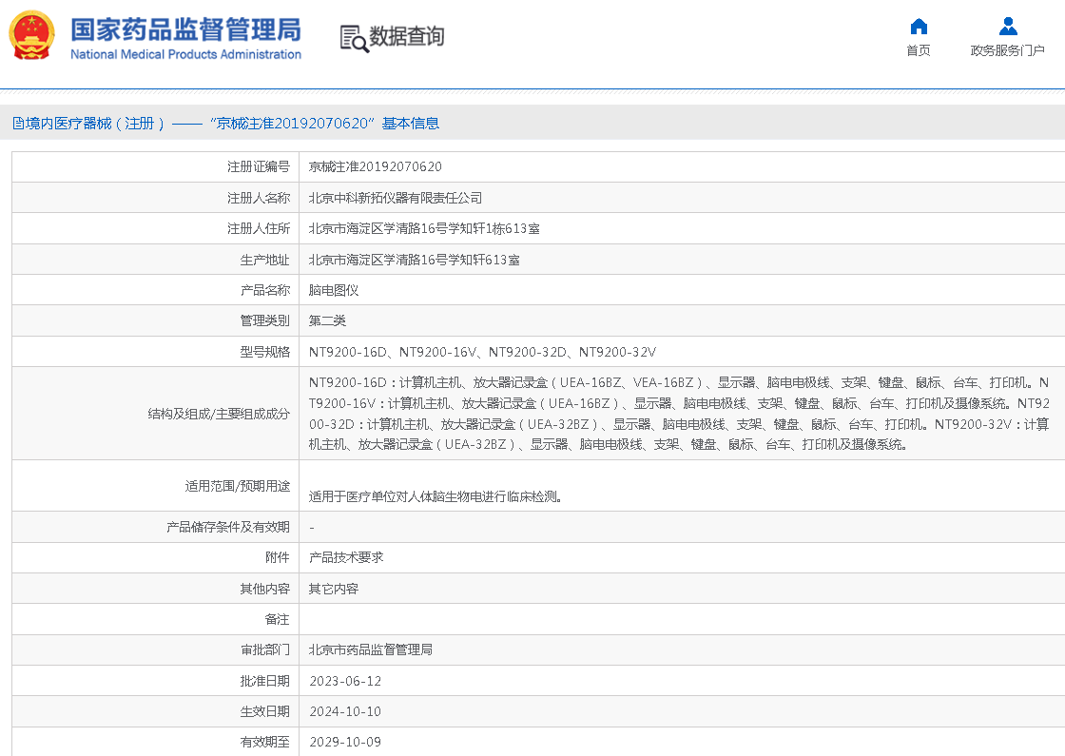Click the small icon before 境内医疗器械 heading
The image size is (1065, 756).
coord(18,124)
